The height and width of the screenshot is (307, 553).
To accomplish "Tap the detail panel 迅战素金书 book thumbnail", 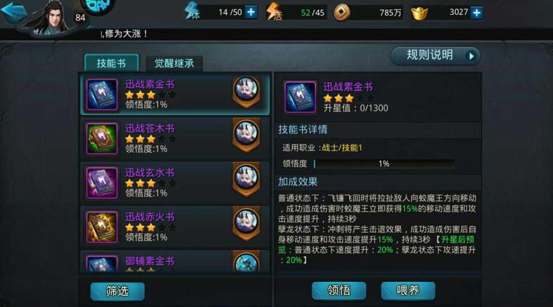I will 300,97.
